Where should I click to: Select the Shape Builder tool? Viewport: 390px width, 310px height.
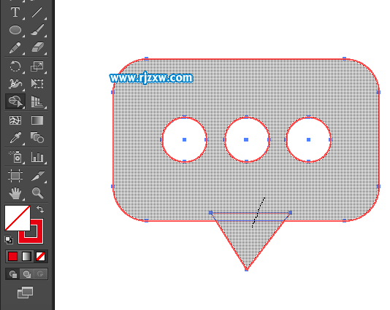point(15,101)
